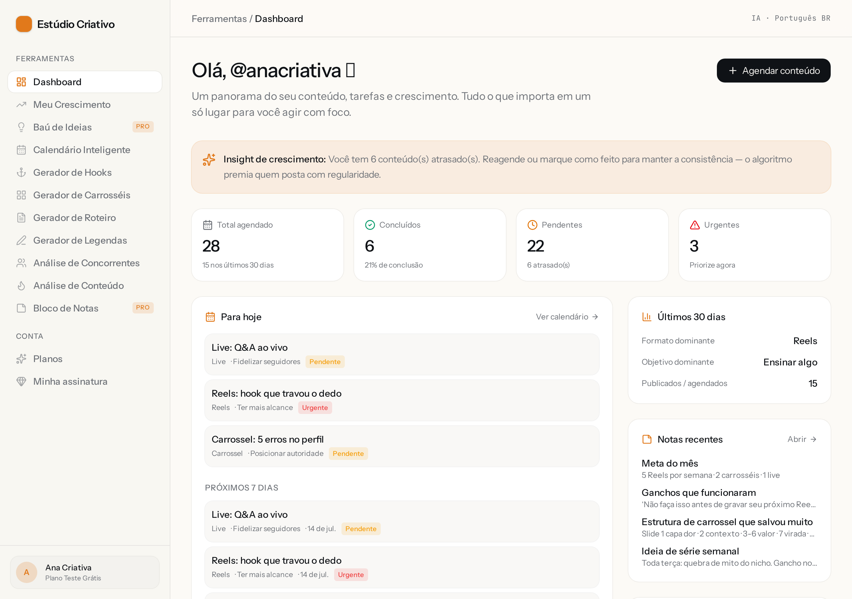Viewport: 852px width, 599px height.
Task: Click Abrir link in Notas recentes
Action: click(x=802, y=439)
